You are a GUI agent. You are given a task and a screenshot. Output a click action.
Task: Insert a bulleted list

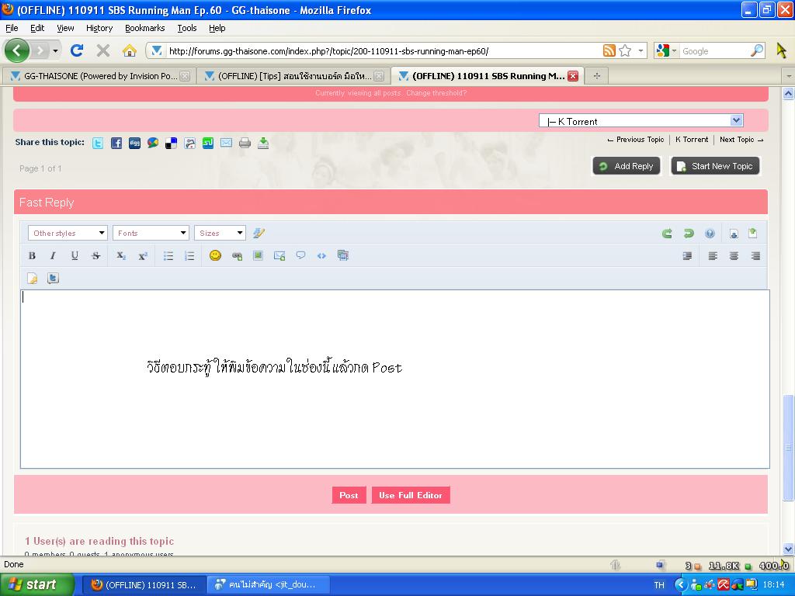(x=168, y=256)
